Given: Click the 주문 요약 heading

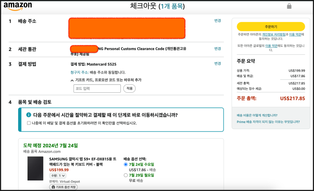Looking at the screenshot, I should [246, 61].
